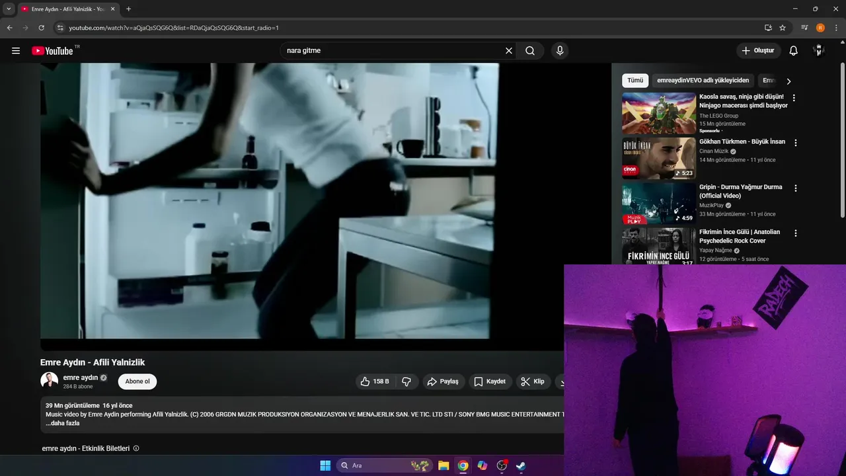The height and width of the screenshot is (476, 846).
Task: Open the YouTube account avatar menu
Action: pyautogui.click(x=819, y=51)
